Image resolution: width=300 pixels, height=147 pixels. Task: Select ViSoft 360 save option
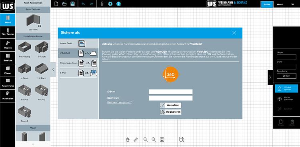[x=78, y=54]
